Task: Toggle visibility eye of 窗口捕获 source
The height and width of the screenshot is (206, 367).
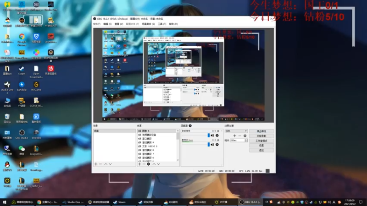Action: pyautogui.click(x=140, y=139)
